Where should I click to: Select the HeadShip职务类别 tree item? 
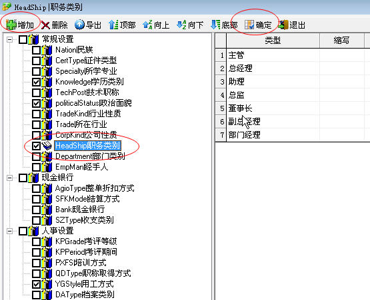(x=88, y=146)
